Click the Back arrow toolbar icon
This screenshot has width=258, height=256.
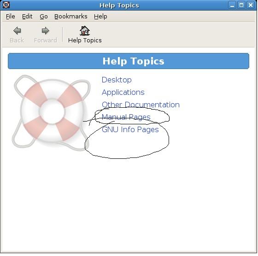click(x=17, y=30)
